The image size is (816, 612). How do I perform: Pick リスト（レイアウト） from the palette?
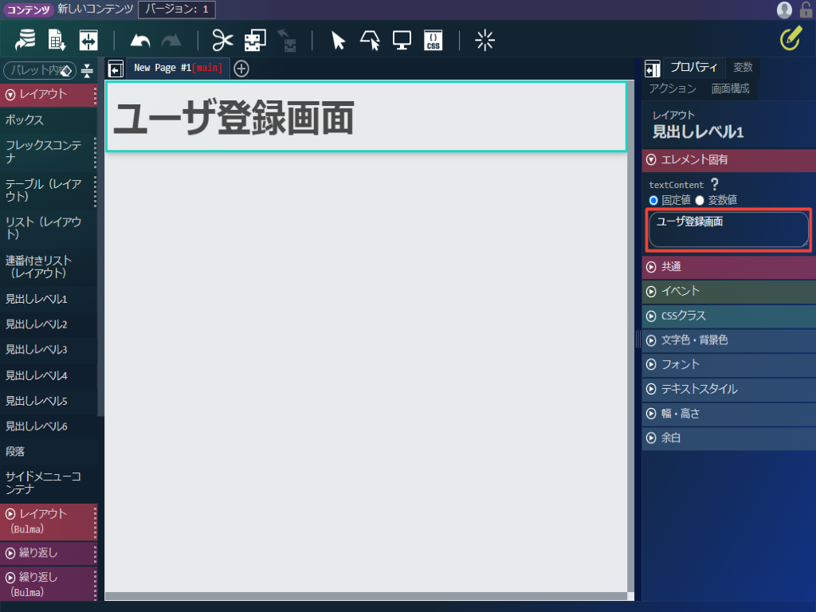(x=49, y=229)
